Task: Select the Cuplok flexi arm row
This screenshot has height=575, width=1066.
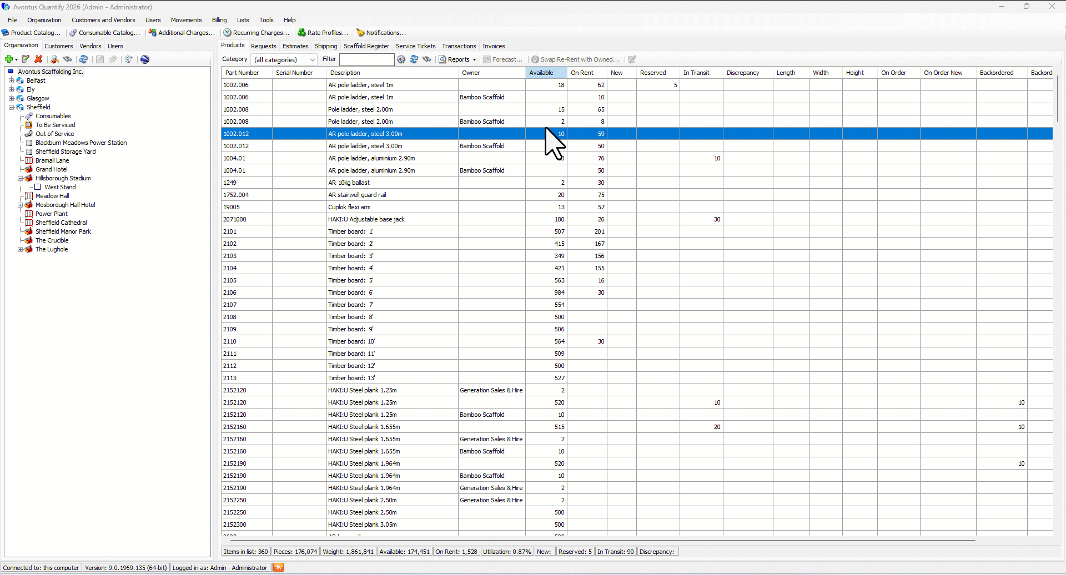Action: (x=637, y=207)
